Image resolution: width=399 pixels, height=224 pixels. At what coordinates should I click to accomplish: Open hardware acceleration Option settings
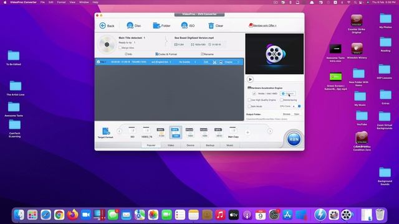[x=288, y=93]
